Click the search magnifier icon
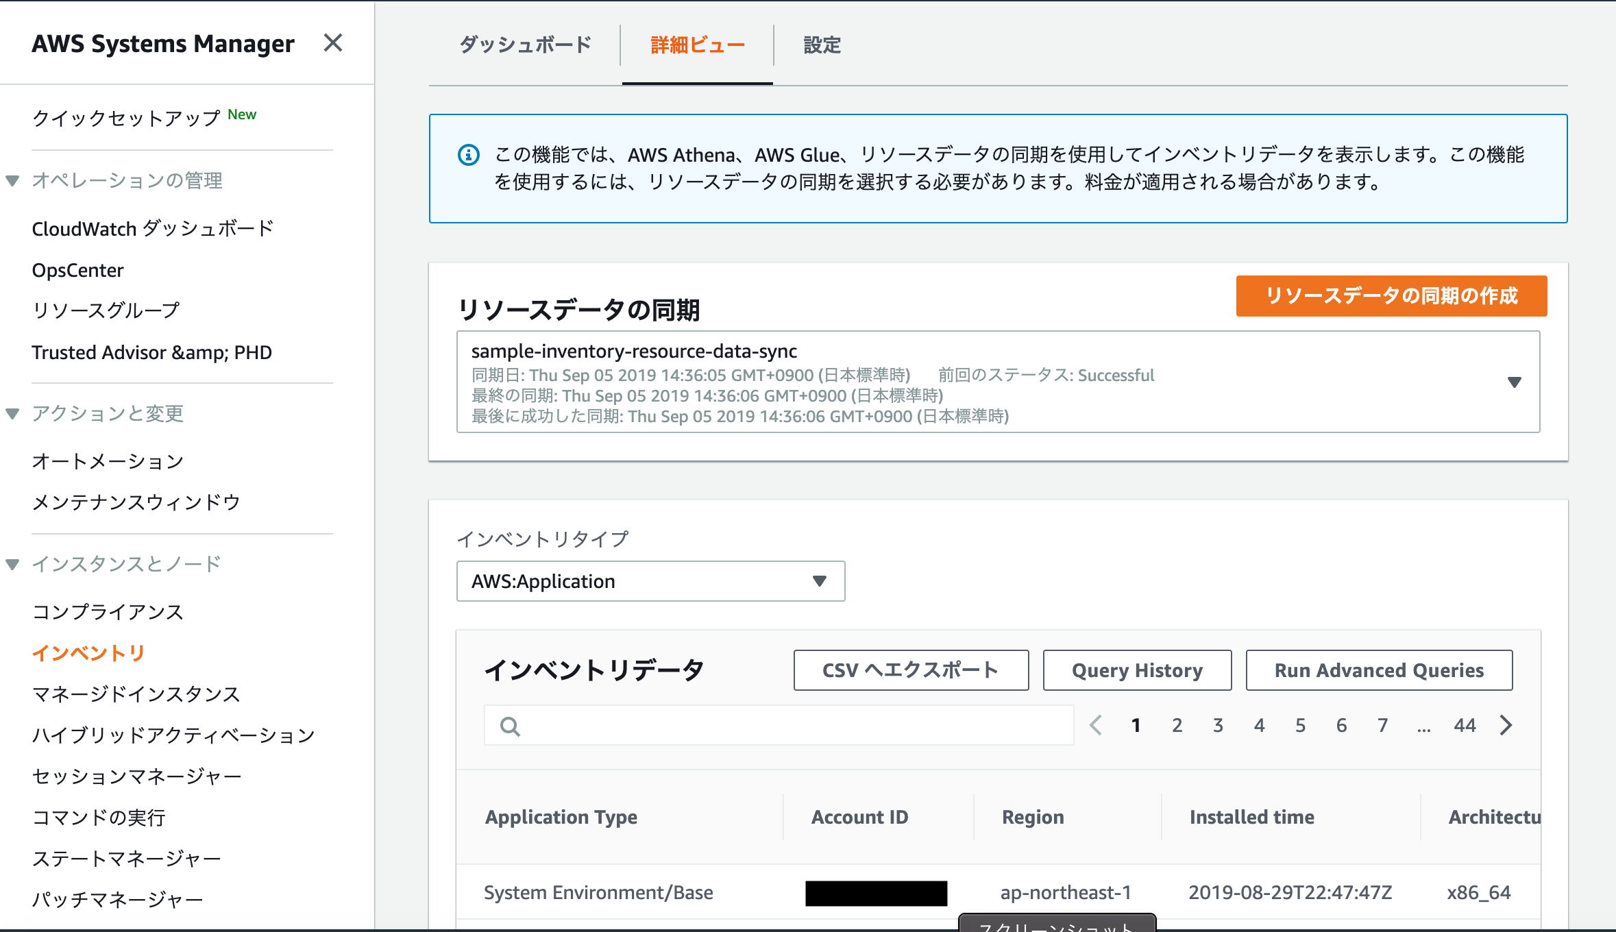 510,726
